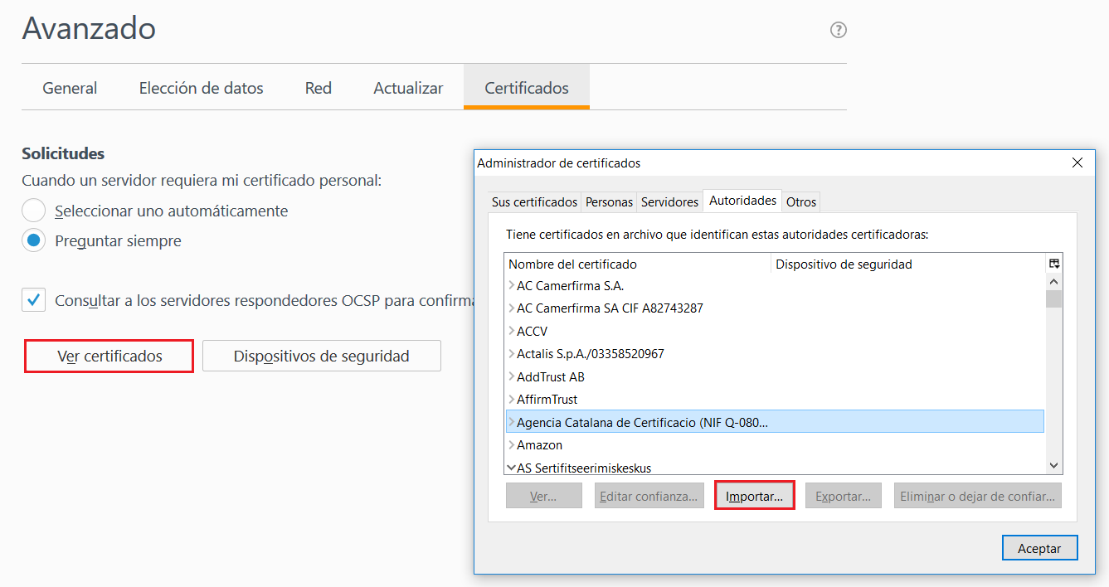Click the column picker icon in list header
Screen dimensions: 1109x587
point(1053,264)
